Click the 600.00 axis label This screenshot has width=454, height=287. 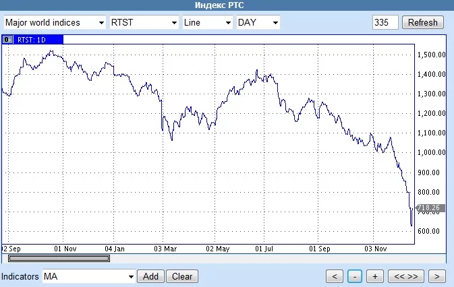point(428,231)
